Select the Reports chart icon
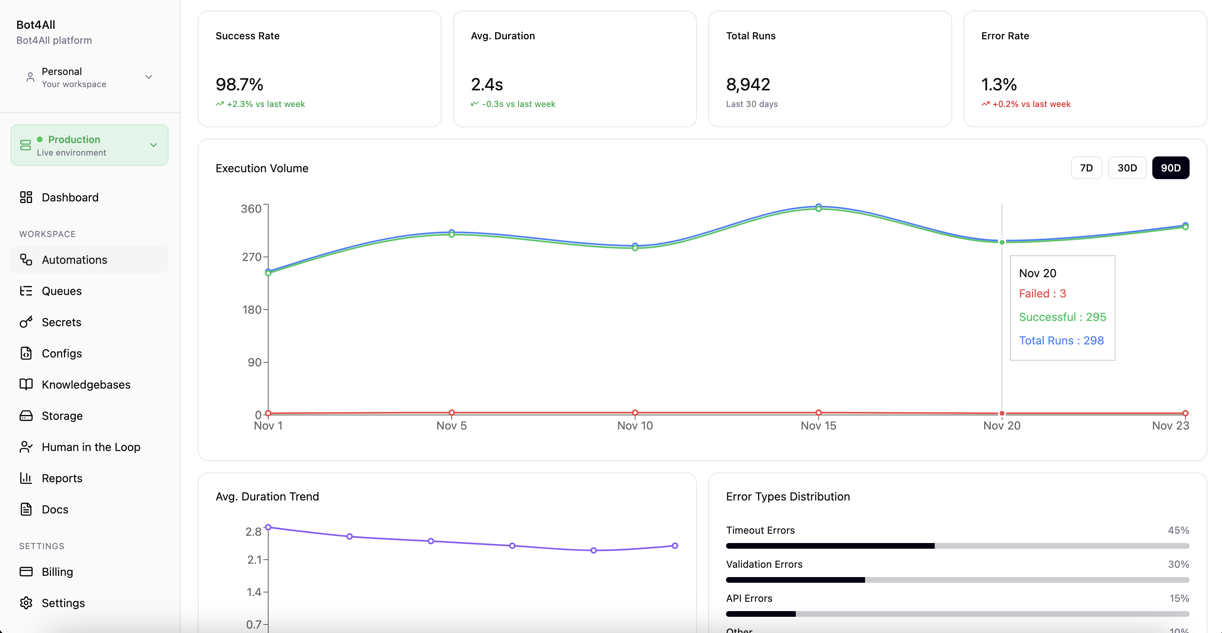 (26, 478)
